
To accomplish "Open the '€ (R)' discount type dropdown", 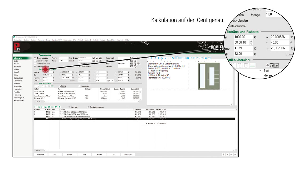I will tap(113, 80).
